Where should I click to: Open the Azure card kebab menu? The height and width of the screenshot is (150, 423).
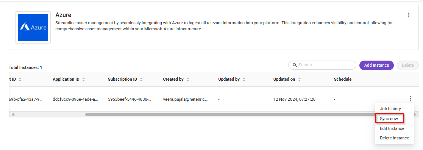(409, 15)
